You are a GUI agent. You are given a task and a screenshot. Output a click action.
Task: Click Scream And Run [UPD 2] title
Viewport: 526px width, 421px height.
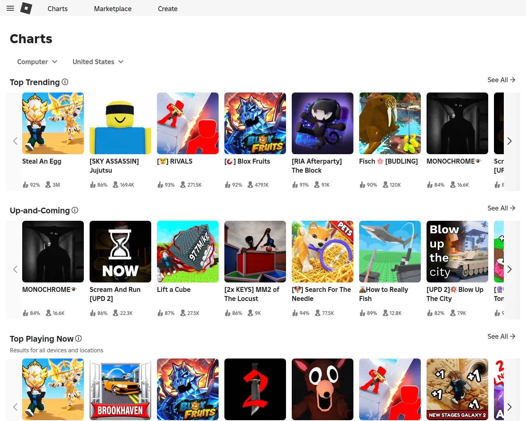(x=115, y=294)
